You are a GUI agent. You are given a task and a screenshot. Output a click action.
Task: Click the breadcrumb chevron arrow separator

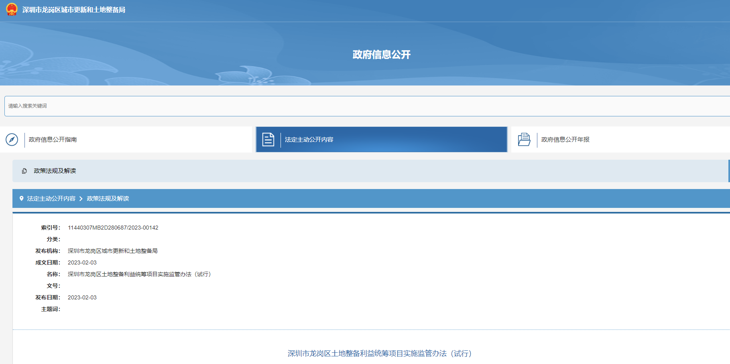coord(81,199)
